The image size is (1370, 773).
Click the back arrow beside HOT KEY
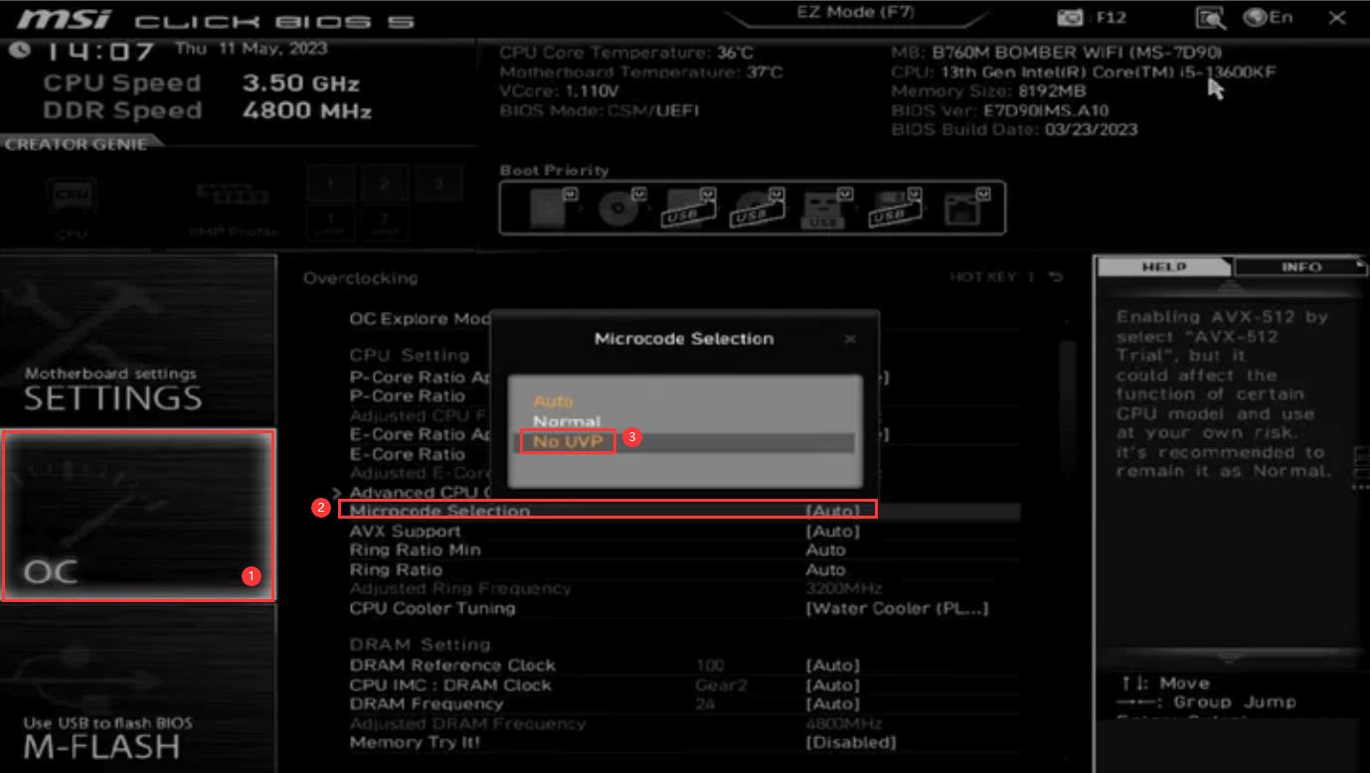coord(1056,277)
